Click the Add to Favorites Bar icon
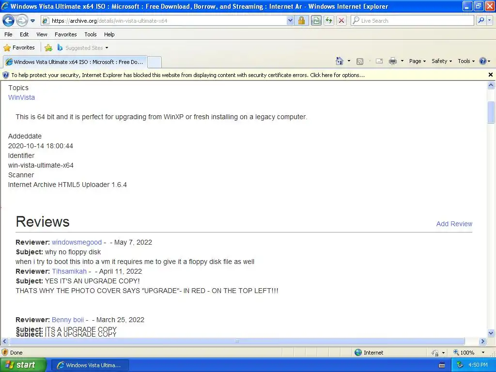The image size is (496, 372). [48, 48]
